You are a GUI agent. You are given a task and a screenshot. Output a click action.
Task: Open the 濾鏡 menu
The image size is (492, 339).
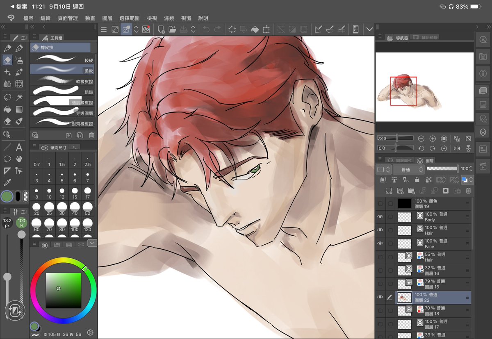[x=169, y=18]
